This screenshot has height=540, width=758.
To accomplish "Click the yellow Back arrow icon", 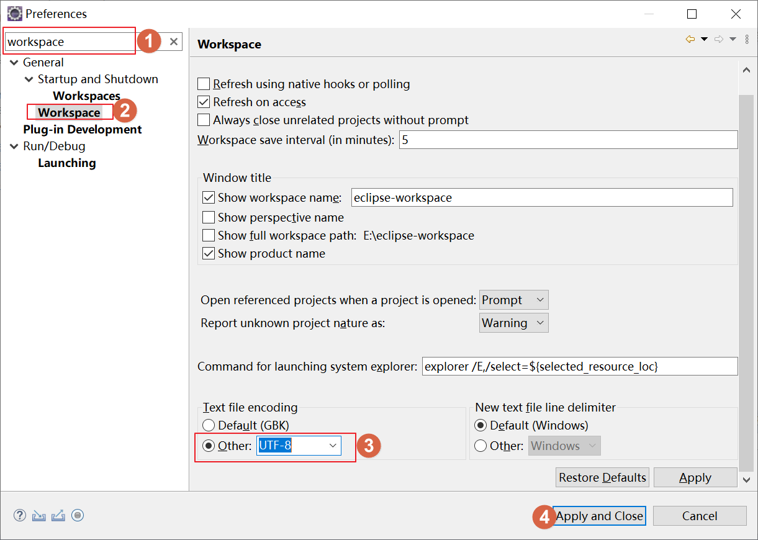I will 690,40.
